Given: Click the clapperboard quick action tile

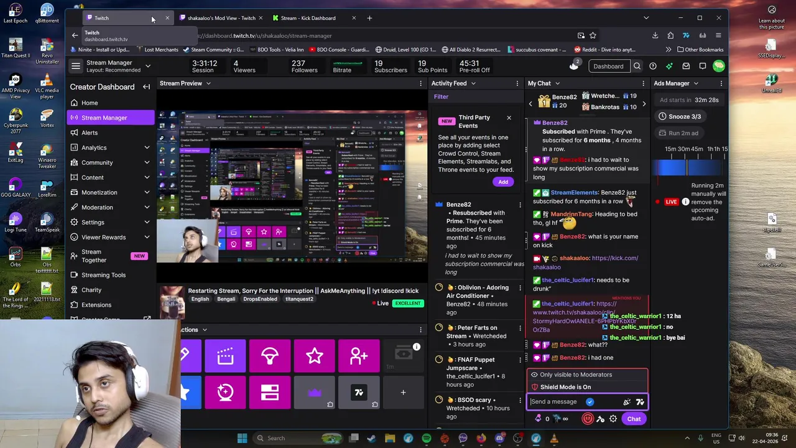Looking at the screenshot, I should coord(225,356).
